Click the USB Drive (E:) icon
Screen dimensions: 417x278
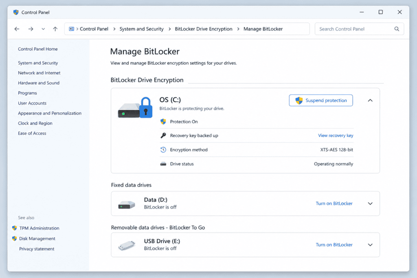point(127,245)
